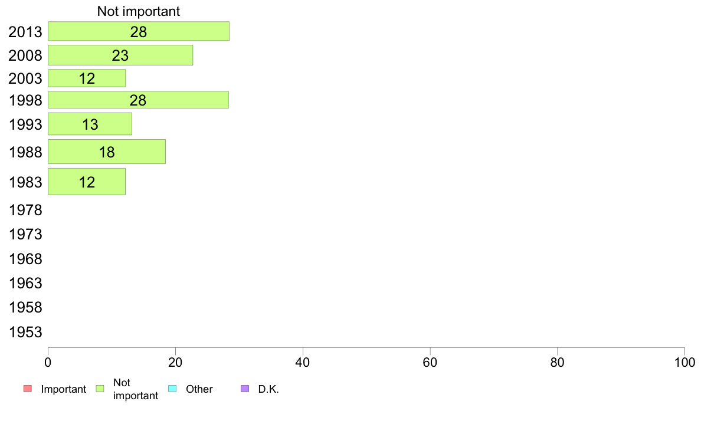This screenshot has height=434, width=701.
Task: Click the cyan Other legend swatch
Action: (172, 389)
